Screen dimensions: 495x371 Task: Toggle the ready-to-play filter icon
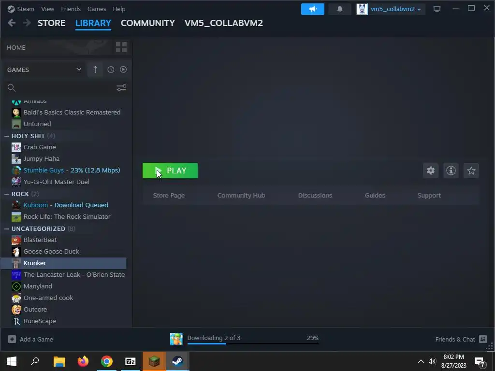tap(123, 70)
